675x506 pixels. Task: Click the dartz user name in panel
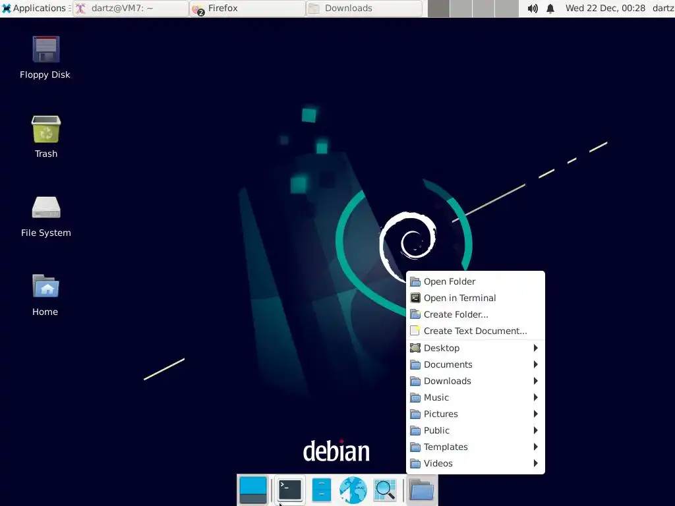pos(663,8)
